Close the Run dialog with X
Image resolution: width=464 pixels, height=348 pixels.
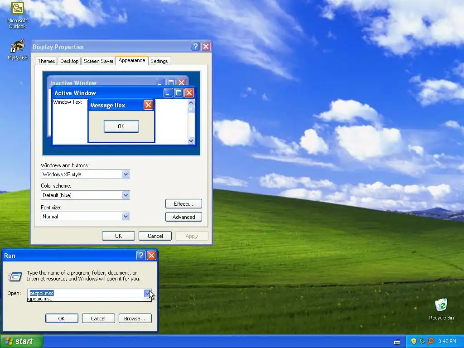(151, 256)
